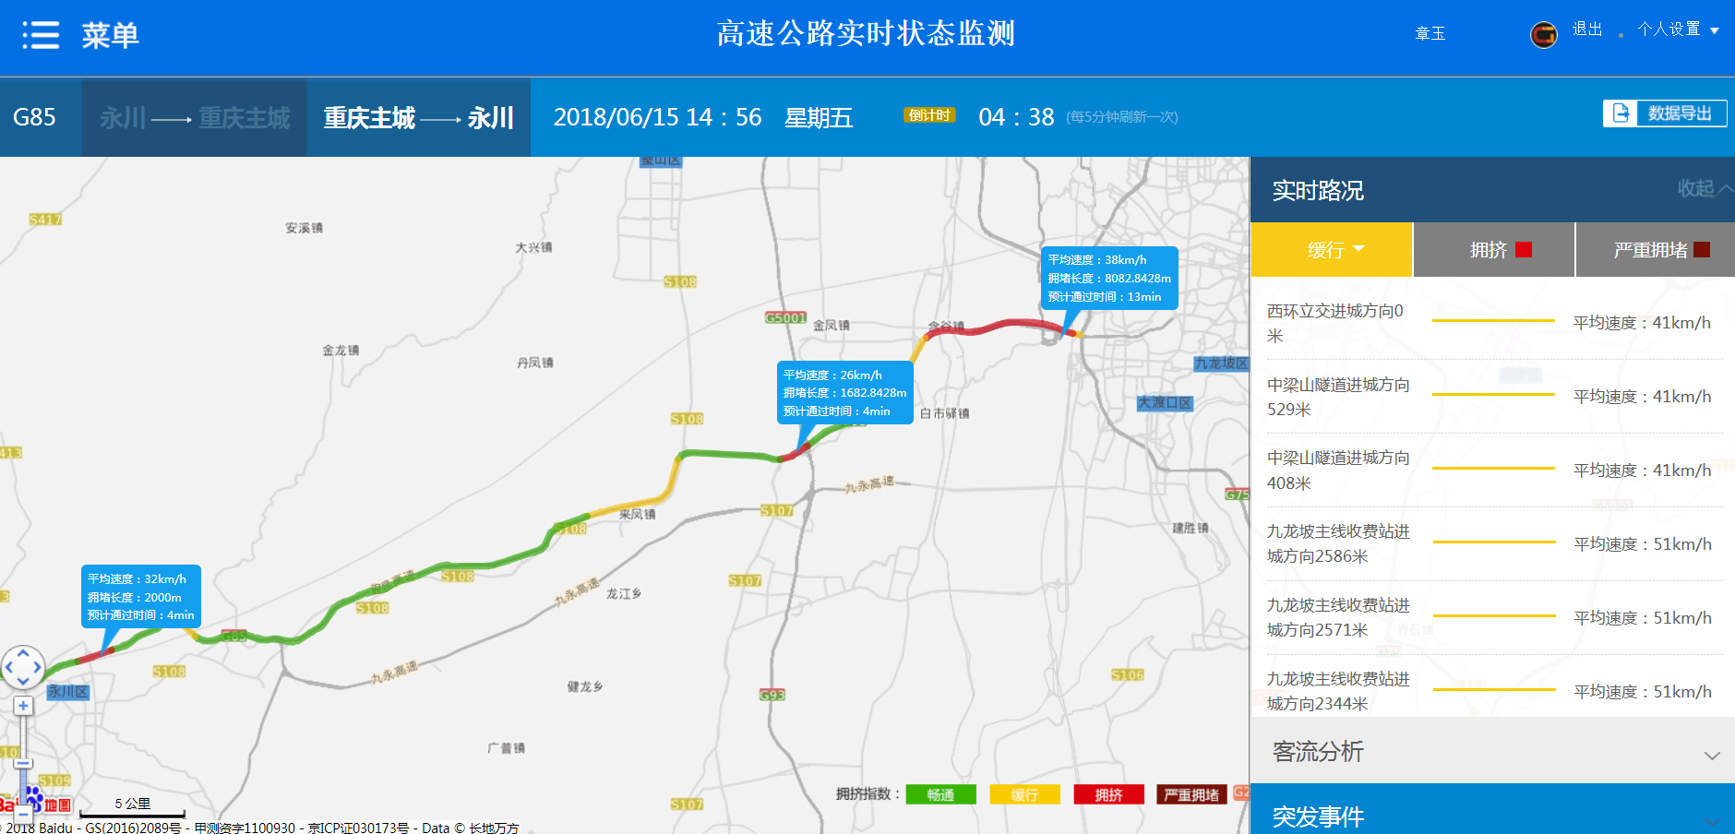Toggle the 缓行 traffic filter
This screenshot has height=834, width=1735.
1324,249
